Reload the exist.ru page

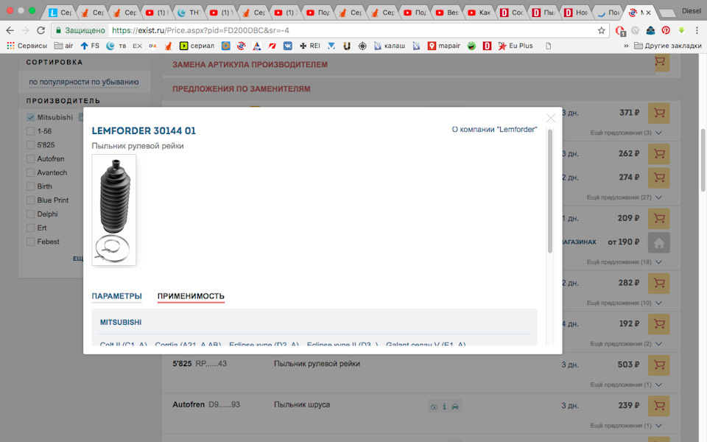click(41, 30)
